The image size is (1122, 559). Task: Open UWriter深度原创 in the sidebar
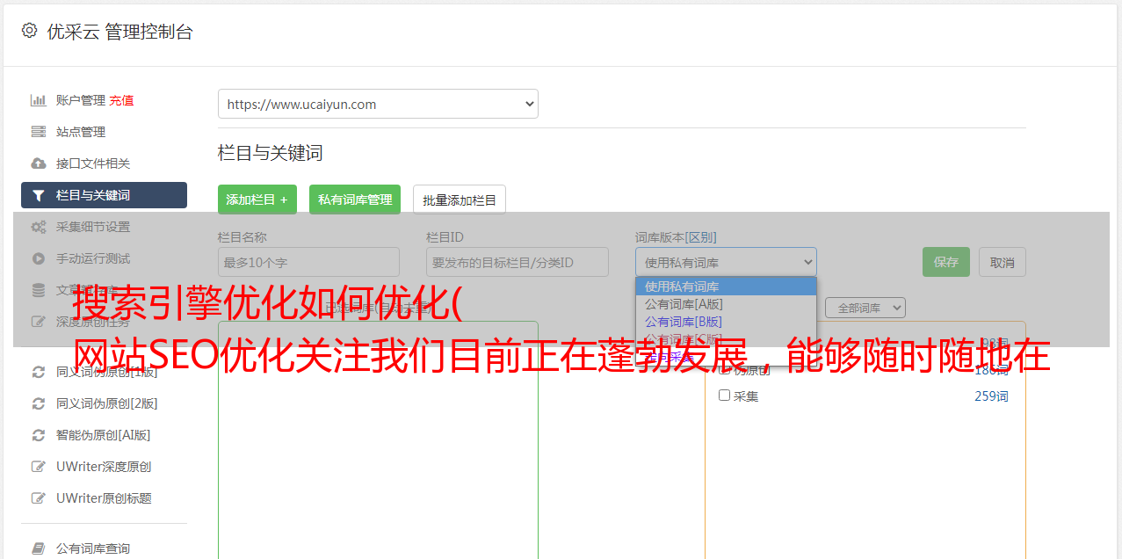(x=104, y=467)
